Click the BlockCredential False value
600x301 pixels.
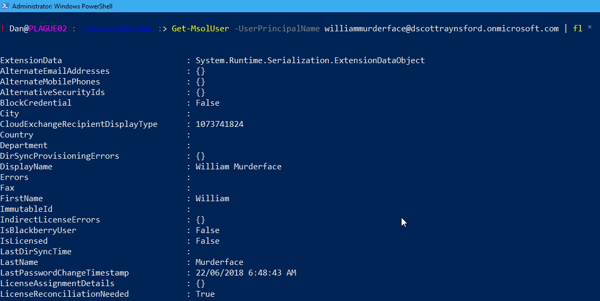[207, 102]
